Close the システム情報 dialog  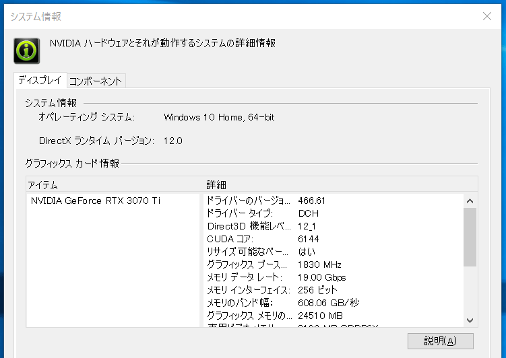pyautogui.click(x=487, y=16)
